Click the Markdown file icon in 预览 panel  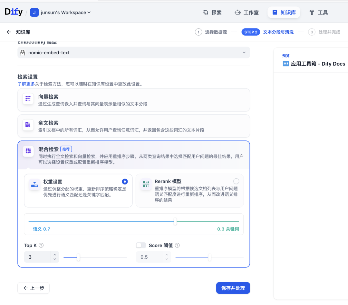click(286, 64)
